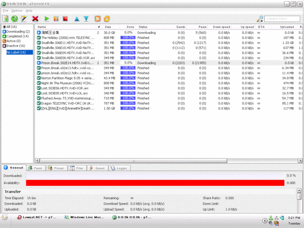Viewport: 304px width, 228px height.
Task: Click 100.0% progress bar of Smallville.S06E10
Action: [x=128, y=48]
